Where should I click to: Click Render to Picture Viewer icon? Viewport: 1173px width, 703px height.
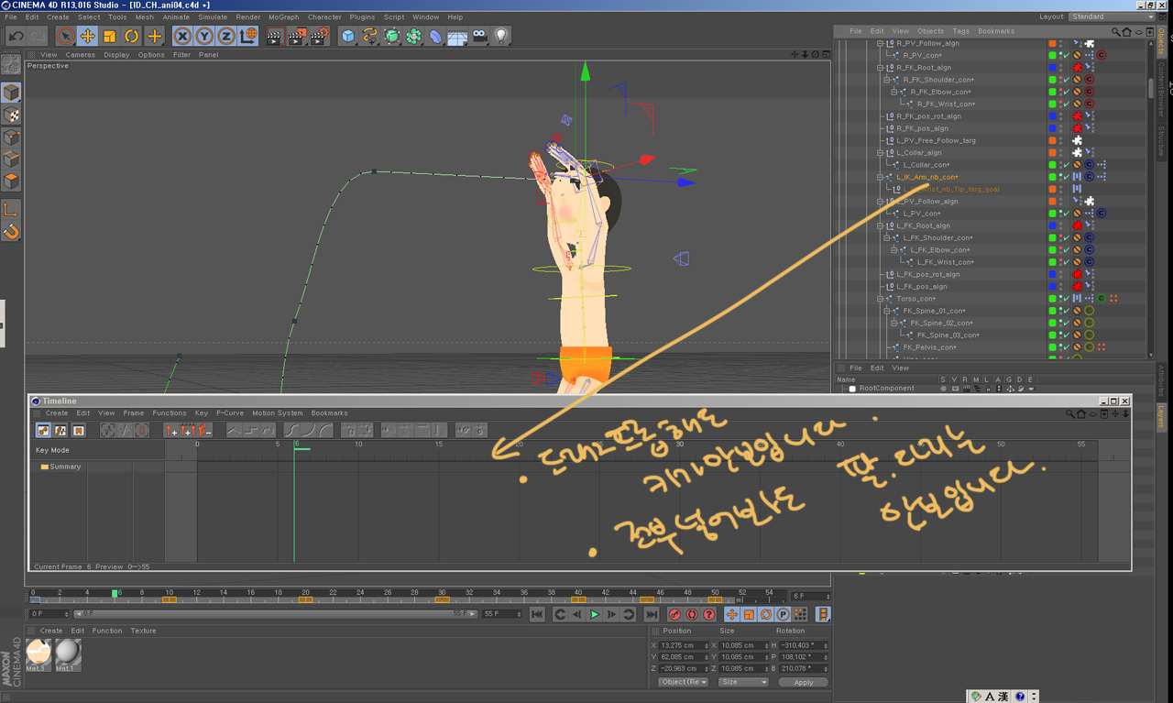pos(297,37)
